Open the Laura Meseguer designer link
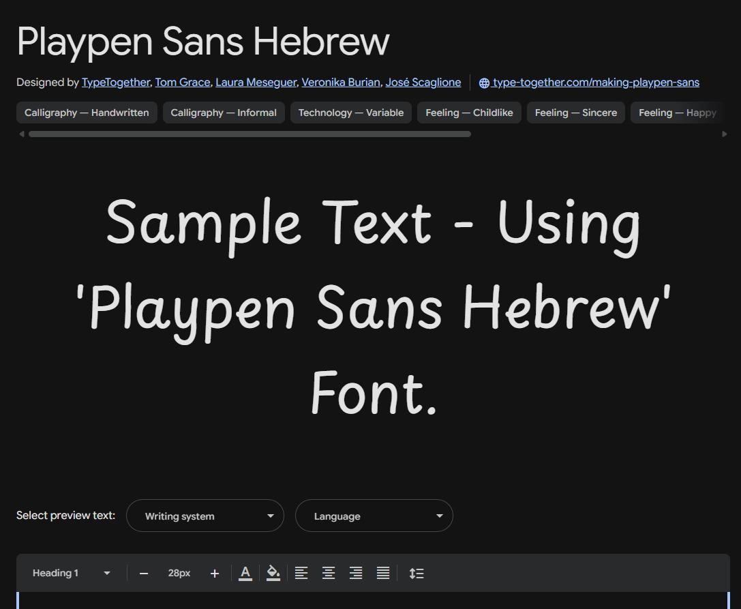This screenshot has height=609, width=741. pos(256,83)
